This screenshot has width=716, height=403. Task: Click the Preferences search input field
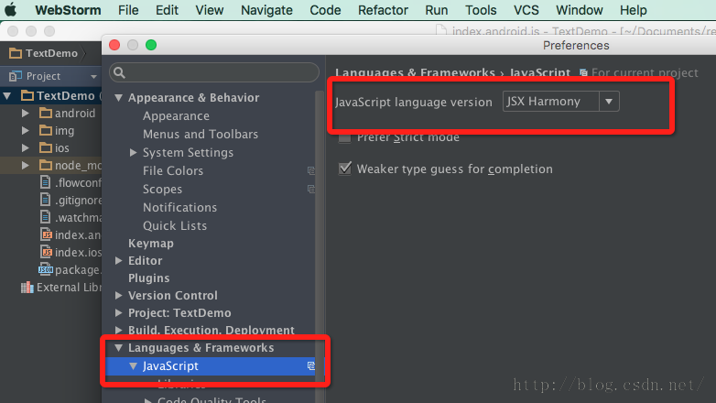pyautogui.click(x=220, y=72)
